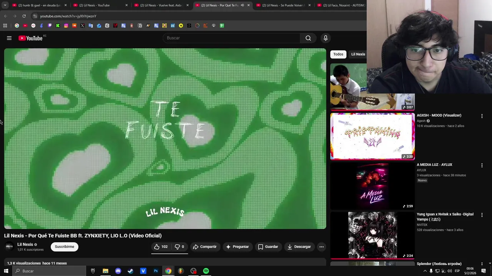Open the A MEDIA LUZ video thumbnail

coord(372,186)
